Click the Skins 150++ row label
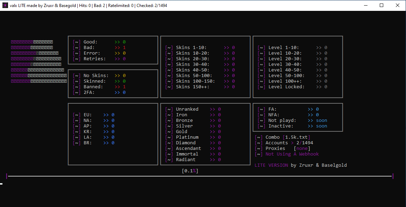The height and width of the screenshot is (207, 406). point(192,87)
